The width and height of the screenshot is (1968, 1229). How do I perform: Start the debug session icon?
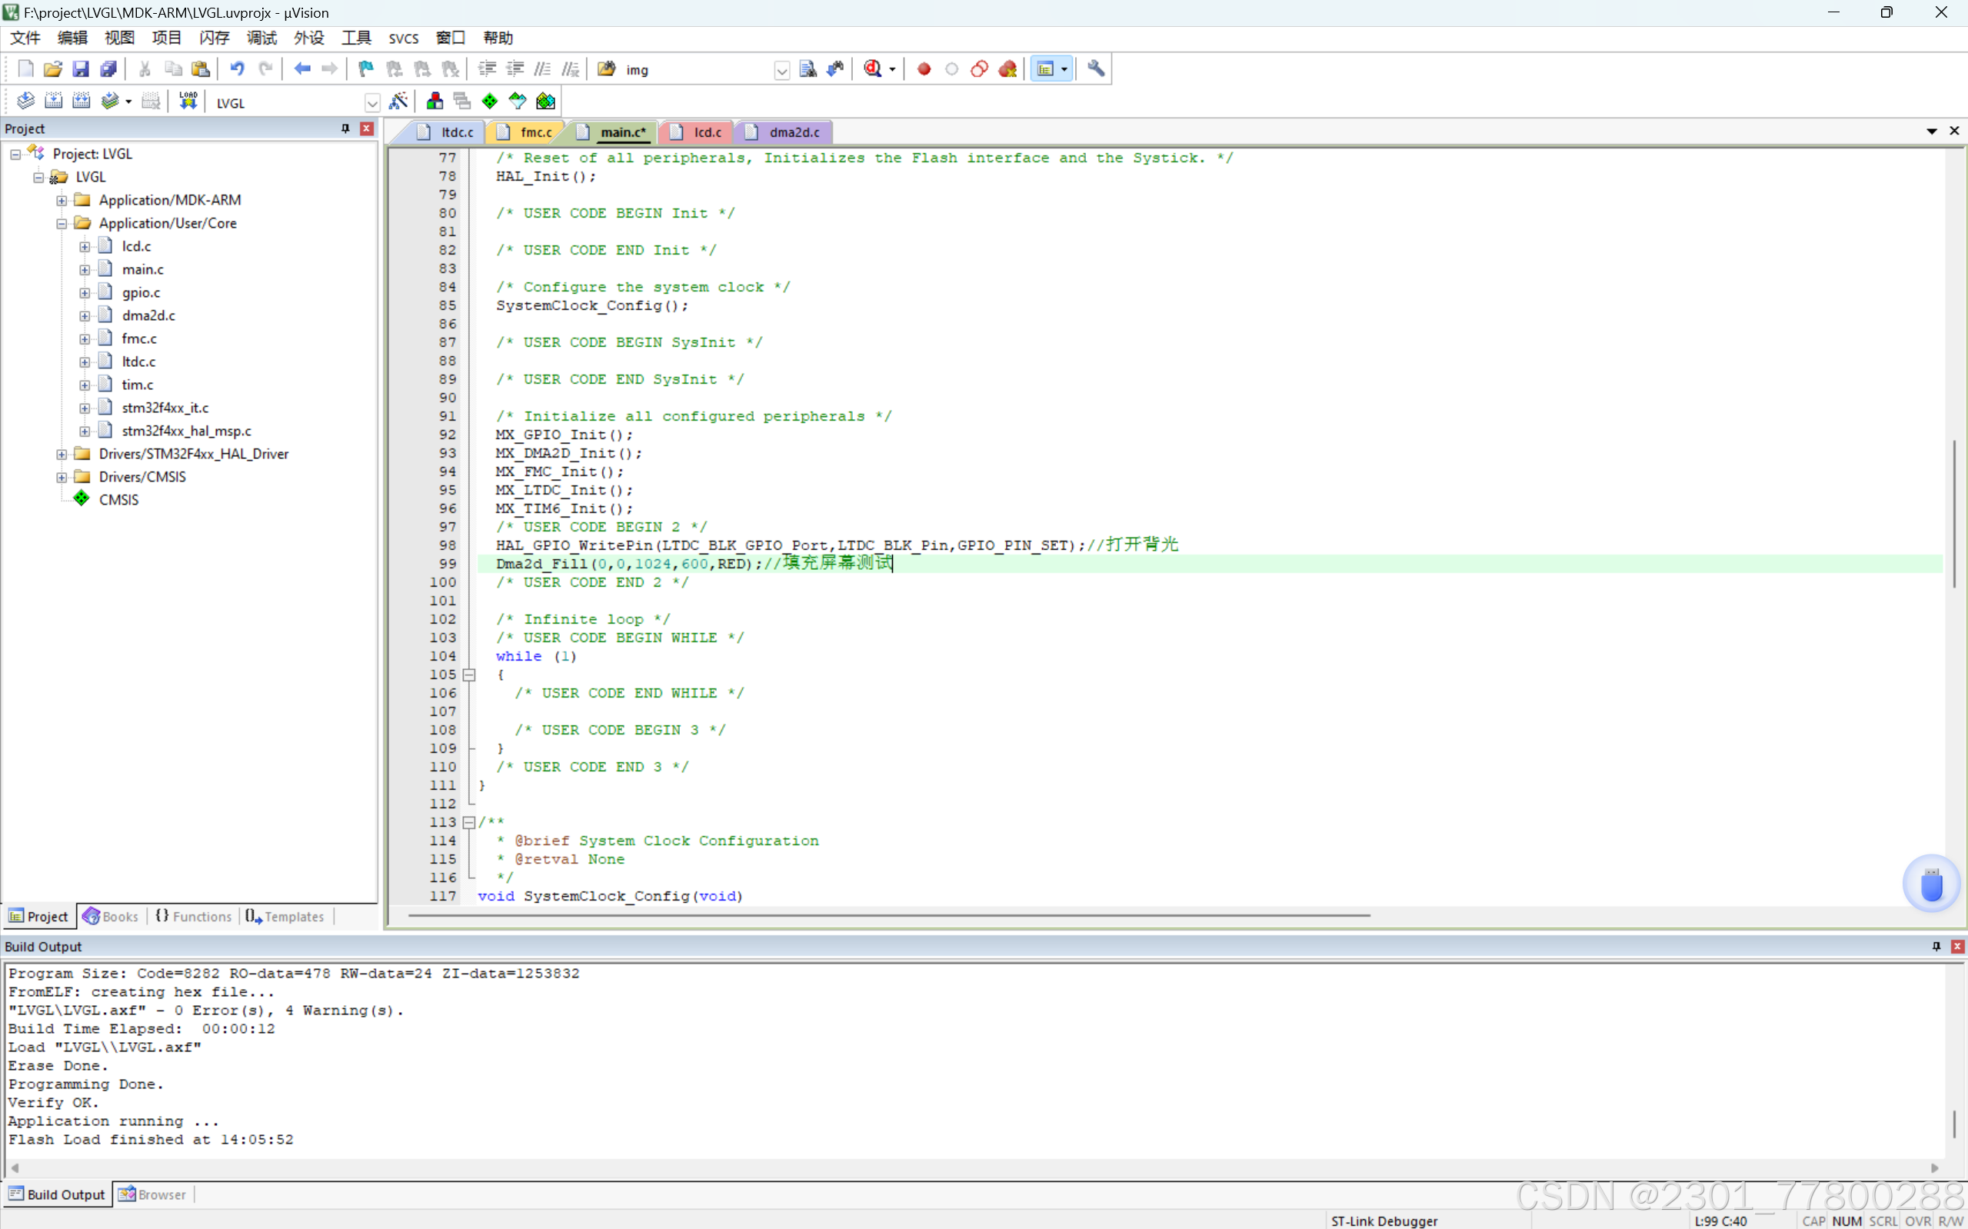pos(874,69)
